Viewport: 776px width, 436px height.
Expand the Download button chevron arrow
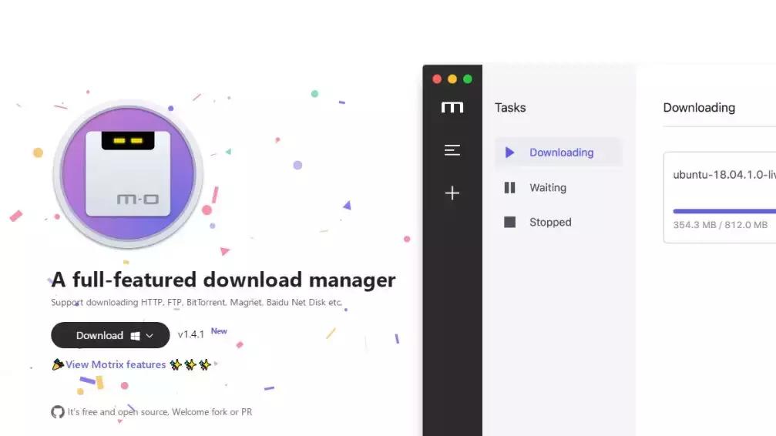tap(149, 336)
